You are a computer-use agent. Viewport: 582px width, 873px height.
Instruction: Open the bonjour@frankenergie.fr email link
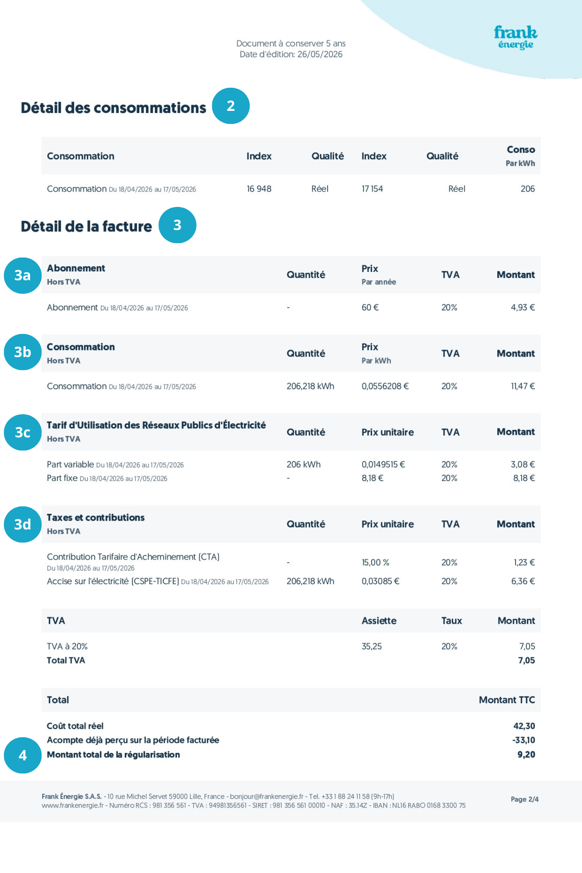pos(266,797)
